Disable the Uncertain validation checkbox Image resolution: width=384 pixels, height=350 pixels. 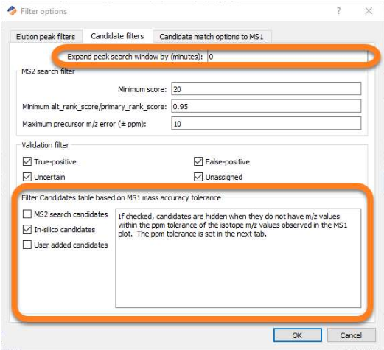[27, 177]
